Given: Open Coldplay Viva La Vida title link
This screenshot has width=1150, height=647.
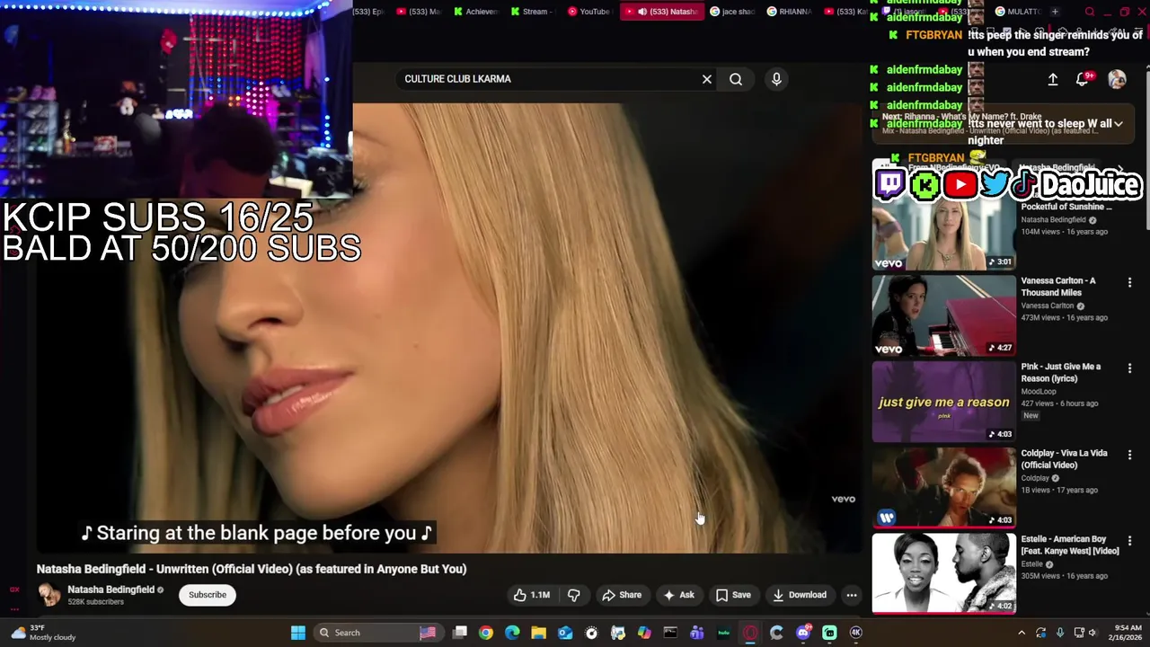Looking at the screenshot, I should [x=1064, y=459].
